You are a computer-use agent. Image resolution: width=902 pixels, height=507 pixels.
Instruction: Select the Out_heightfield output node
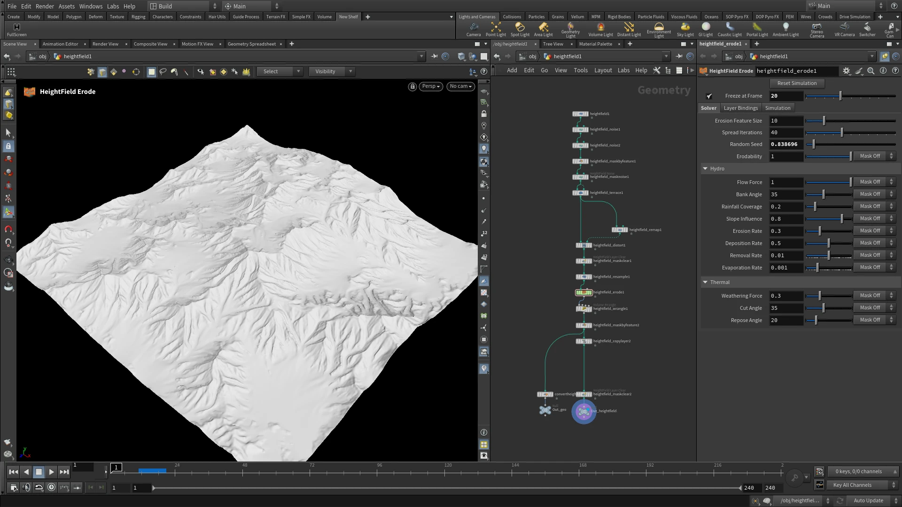[x=584, y=412]
